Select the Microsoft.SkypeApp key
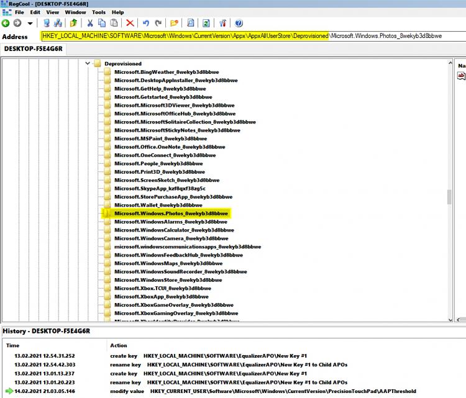The image size is (466, 398). pos(160,188)
